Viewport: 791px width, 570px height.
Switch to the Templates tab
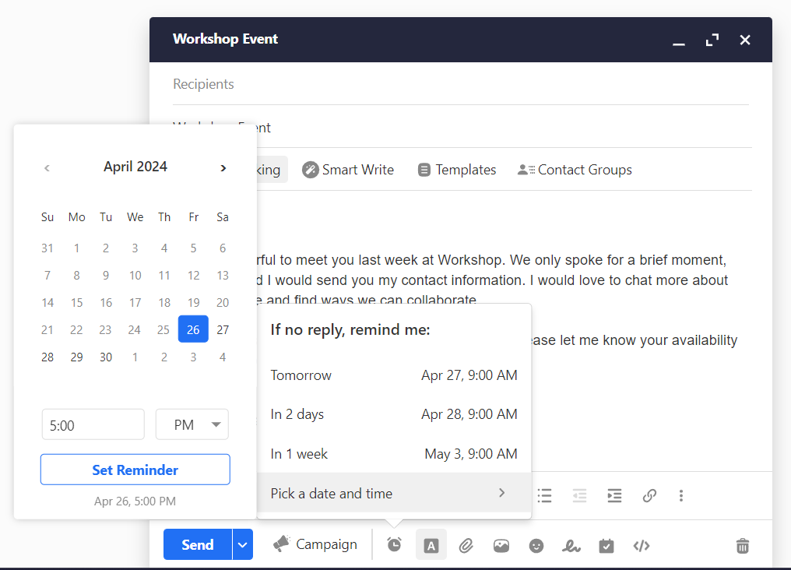point(457,169)
